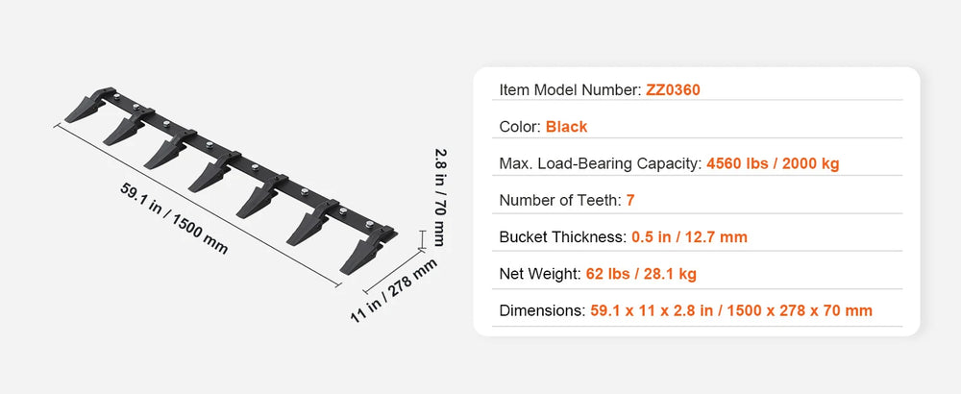Click the height dimension marker line

(422, 240)
